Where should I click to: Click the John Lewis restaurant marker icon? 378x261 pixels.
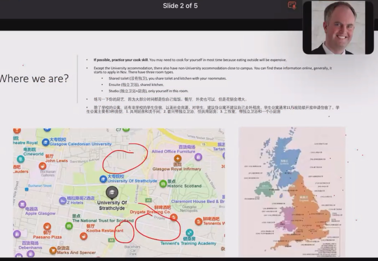(43, 166)
